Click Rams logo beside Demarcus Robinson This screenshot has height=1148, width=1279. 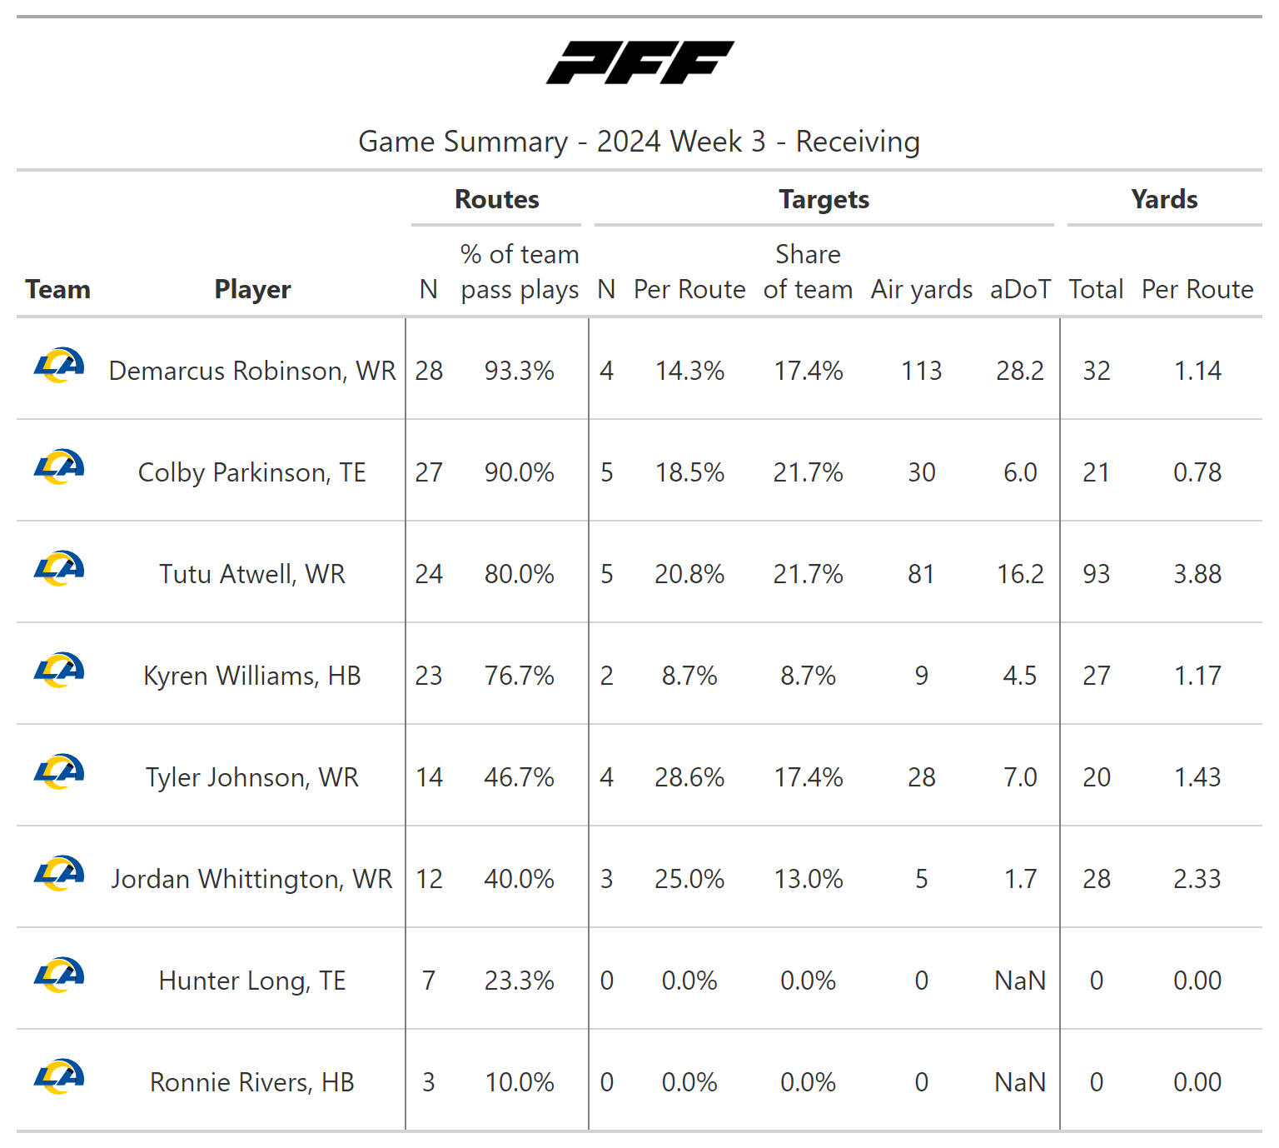pyautogui.click(x=59, y=366)
